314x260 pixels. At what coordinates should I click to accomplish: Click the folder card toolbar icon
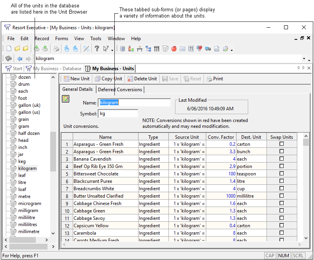(x=182, y=49)
